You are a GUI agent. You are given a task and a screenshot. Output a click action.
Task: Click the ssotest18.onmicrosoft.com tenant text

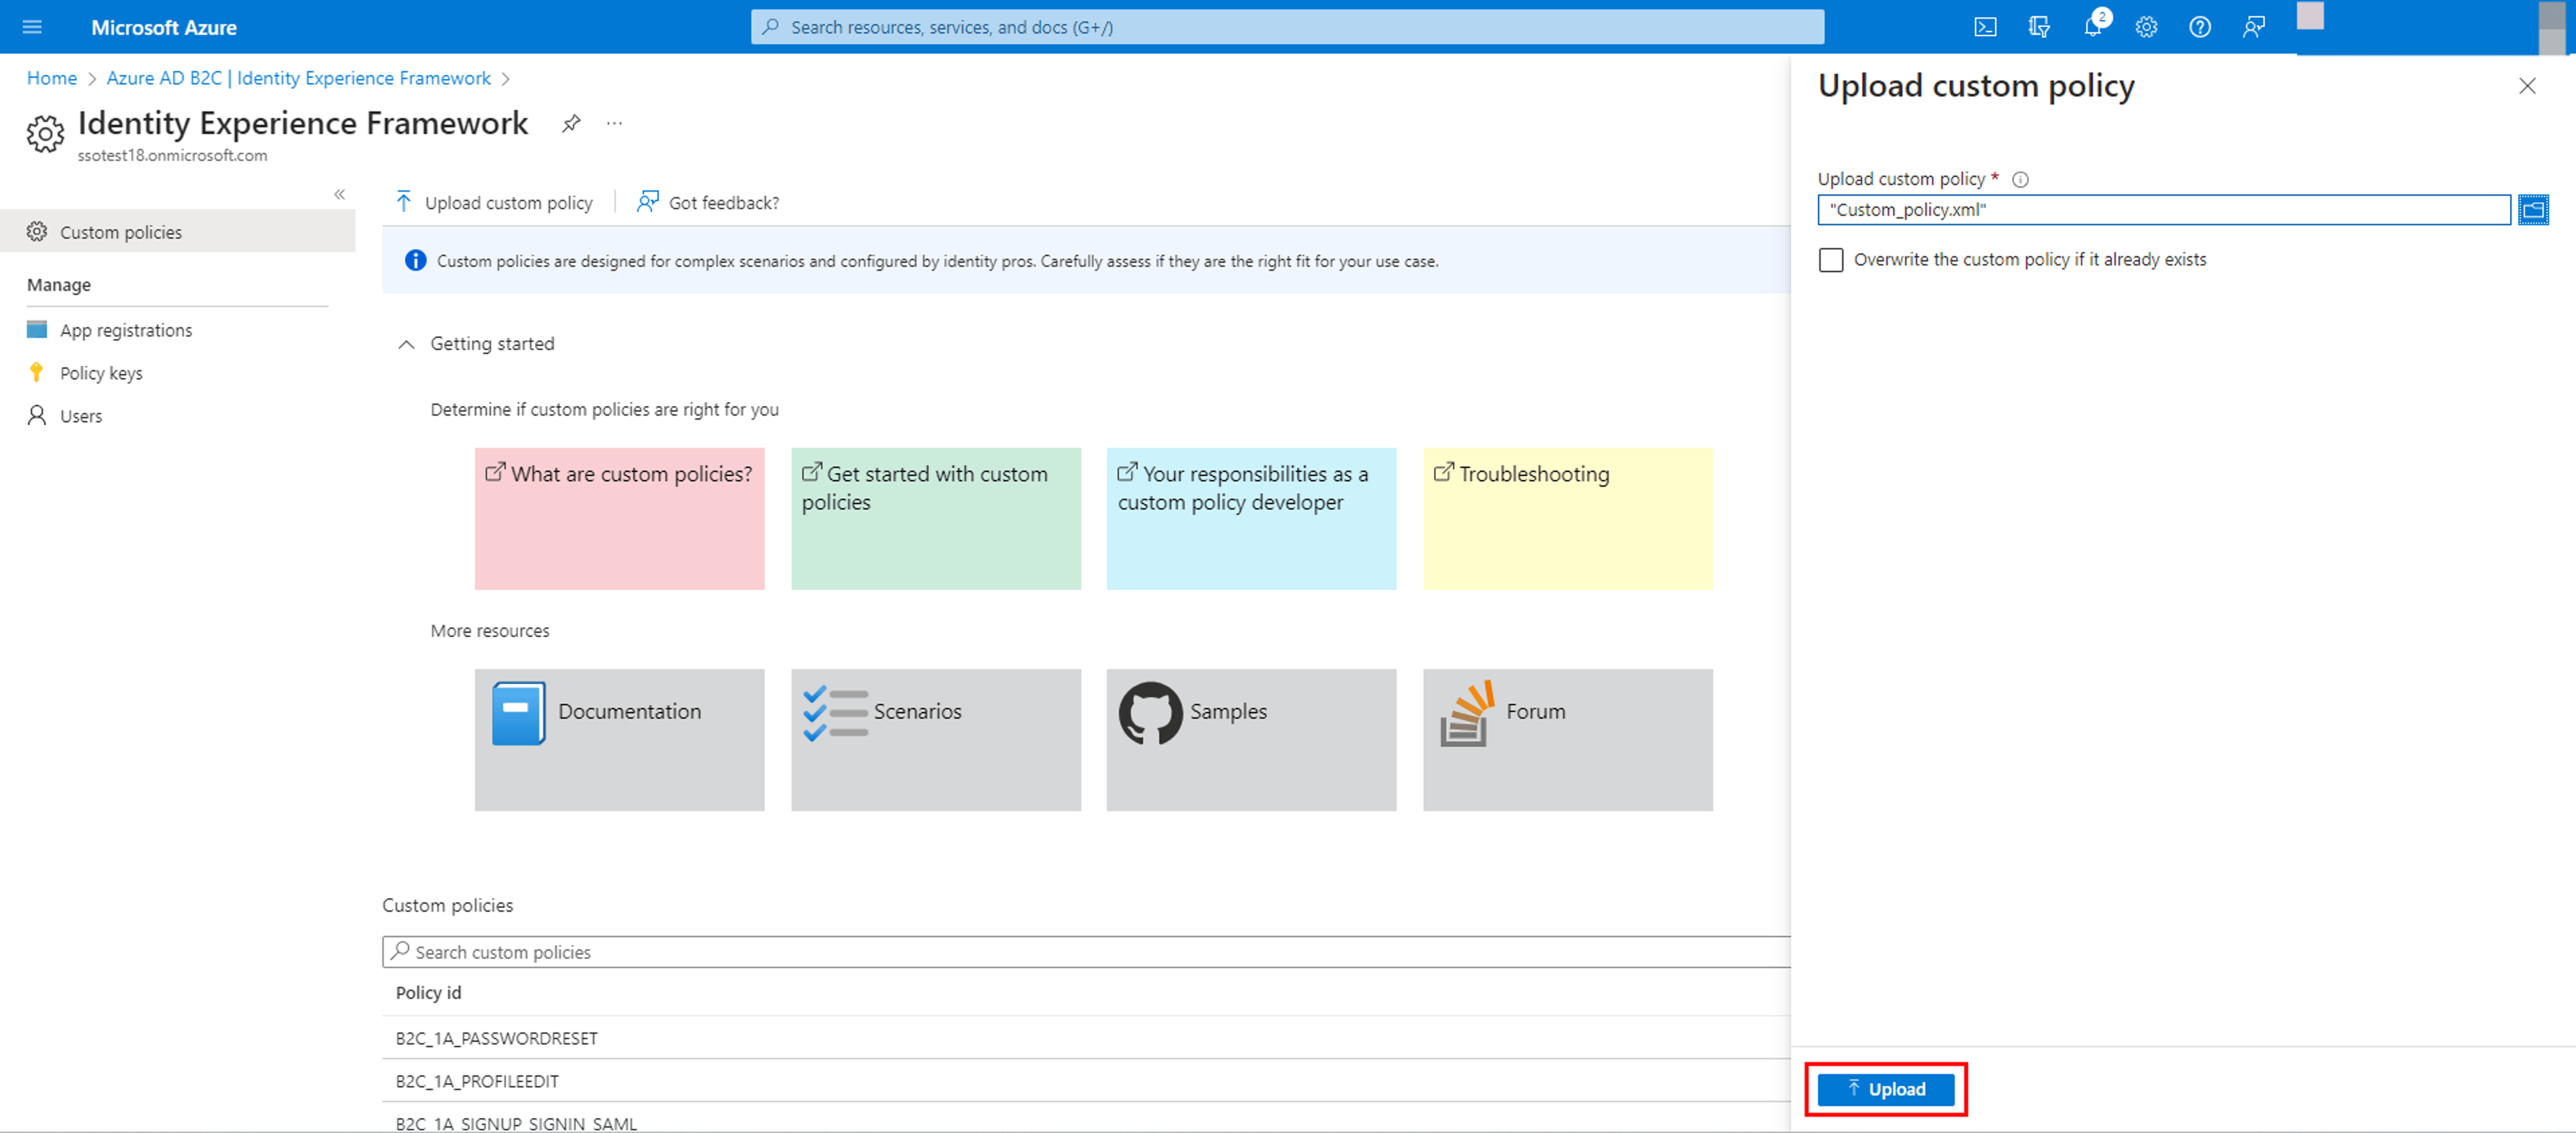(x=173, y=155)
